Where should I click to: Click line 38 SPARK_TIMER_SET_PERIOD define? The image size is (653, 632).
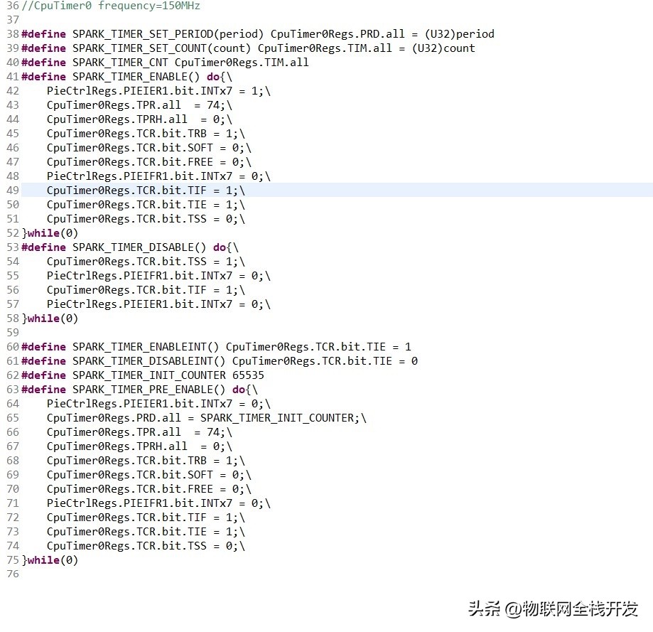coord(258,34)
